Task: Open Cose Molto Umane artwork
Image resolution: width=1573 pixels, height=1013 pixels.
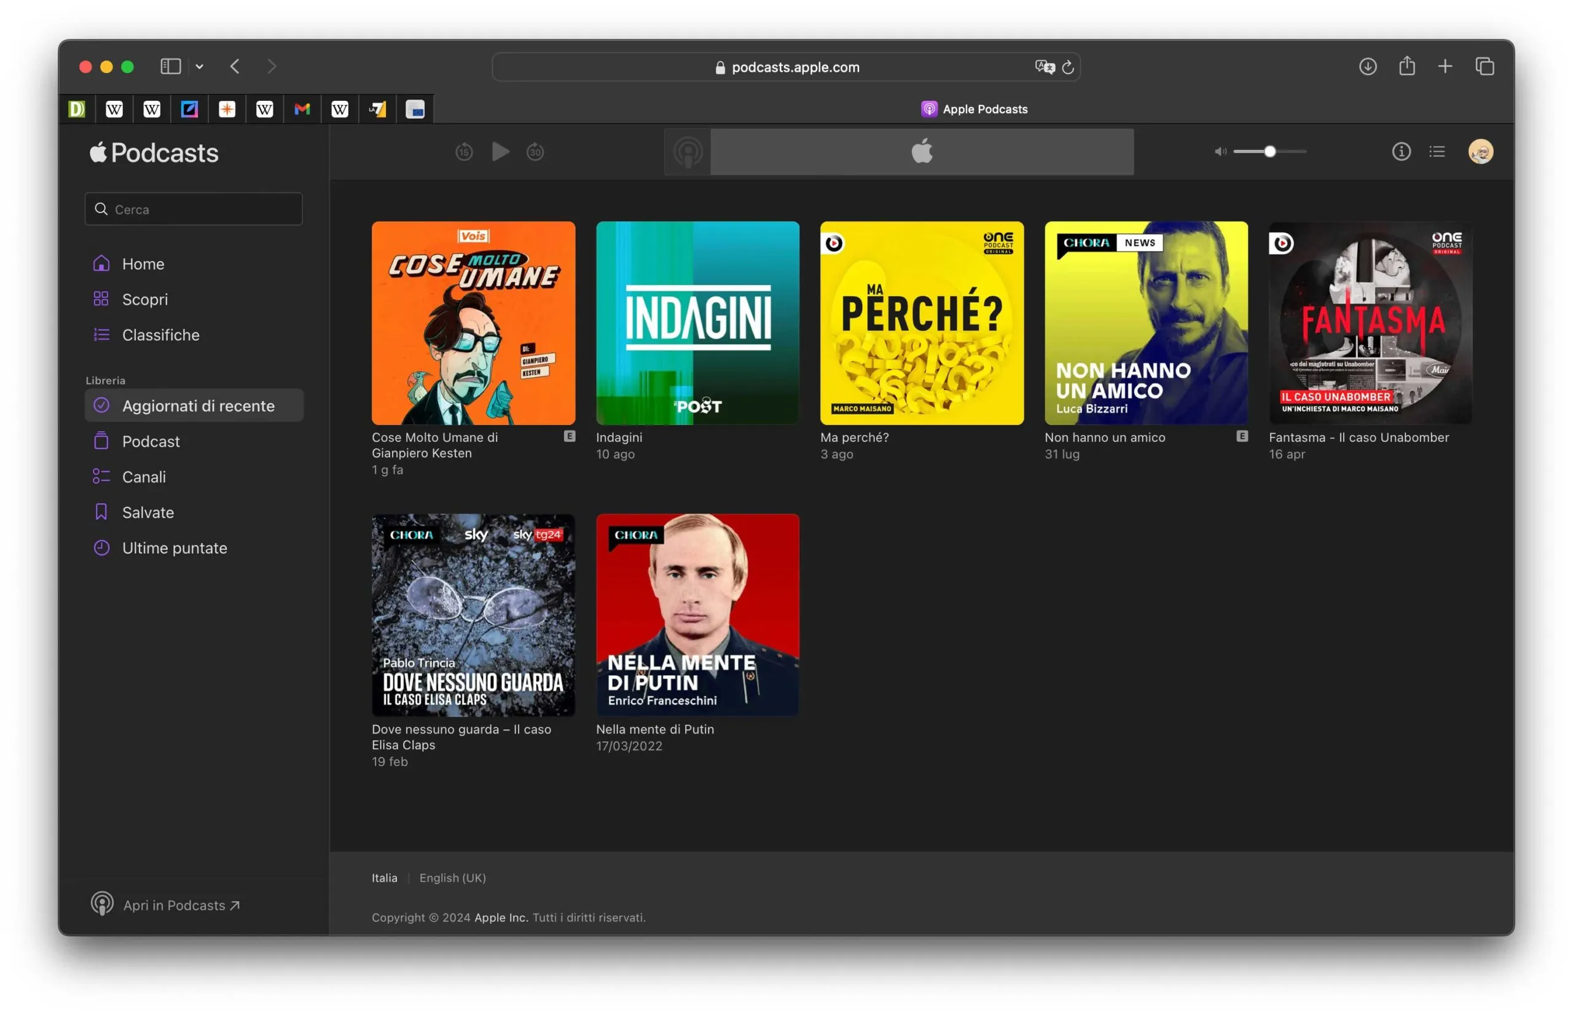Action: 473,323
